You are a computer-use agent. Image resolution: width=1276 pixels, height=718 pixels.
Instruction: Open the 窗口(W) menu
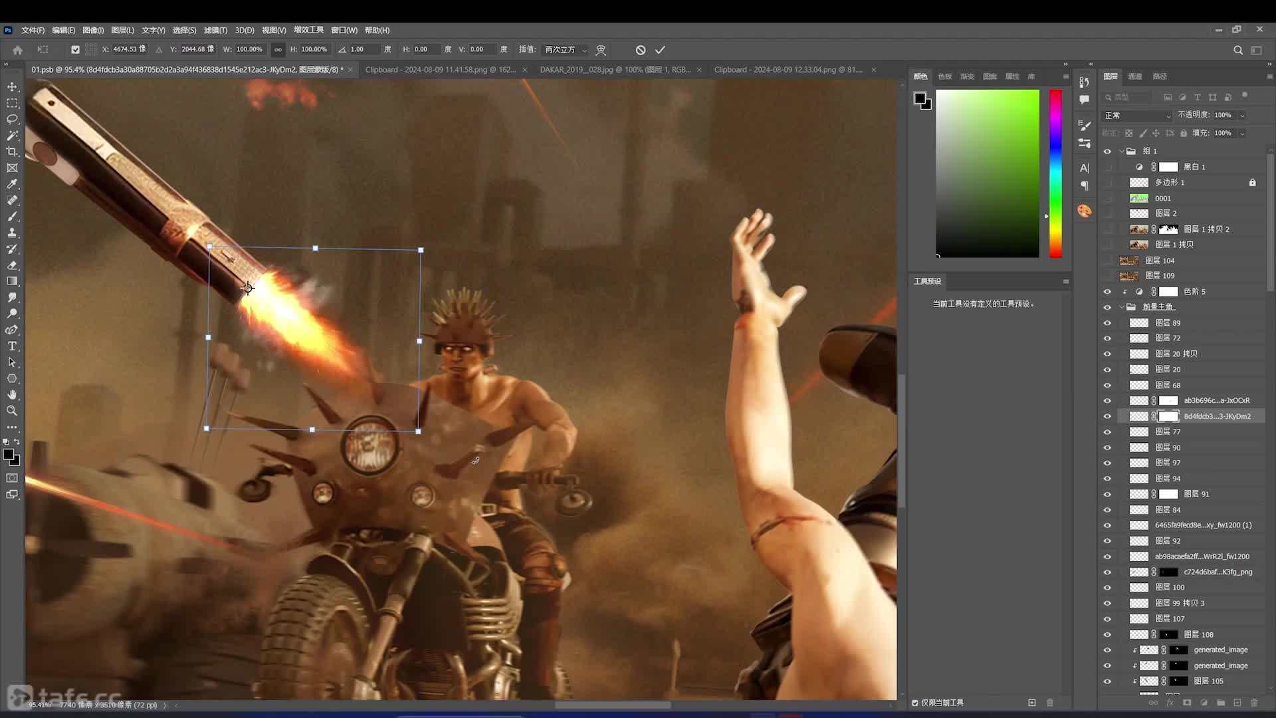tap(344, 30)
